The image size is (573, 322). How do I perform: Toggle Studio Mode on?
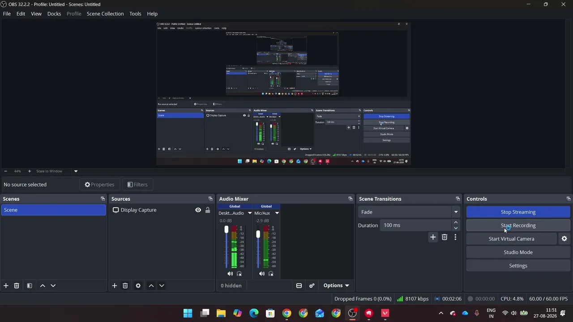[518, 252]
